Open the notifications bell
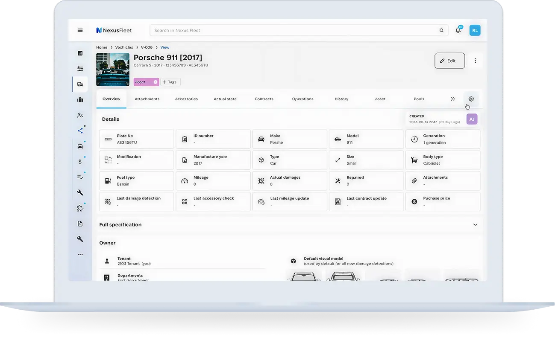555x337 pixels. [458, 30]
